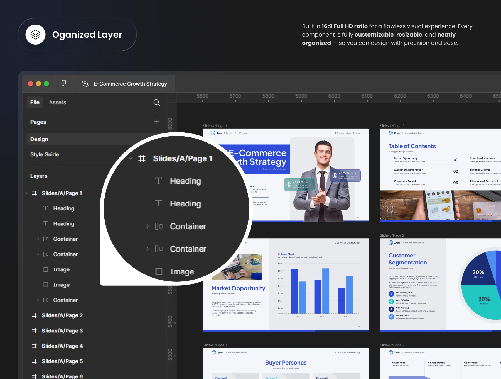Collapse the Slides/A/Page 1 layer group
Screen dimensions: 501x379
[27, 193]
